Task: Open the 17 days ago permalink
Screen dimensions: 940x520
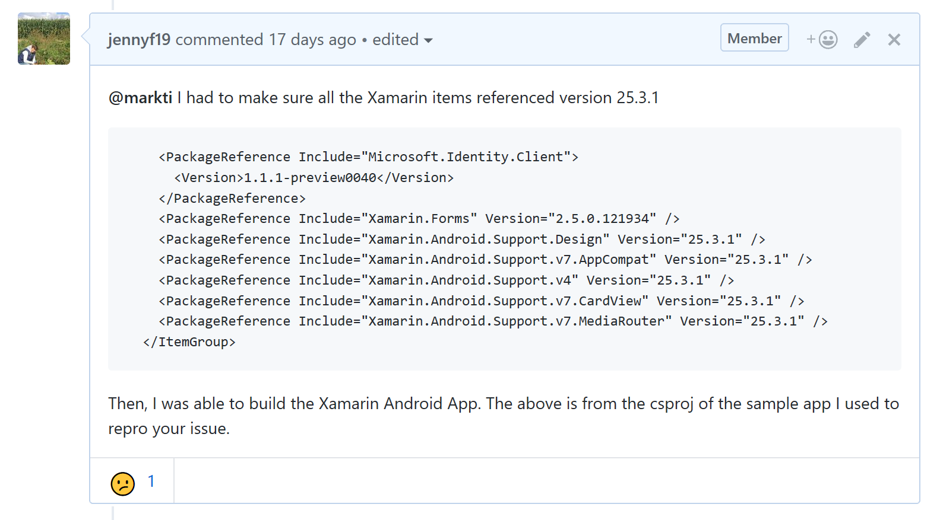Action: (312, 40)
